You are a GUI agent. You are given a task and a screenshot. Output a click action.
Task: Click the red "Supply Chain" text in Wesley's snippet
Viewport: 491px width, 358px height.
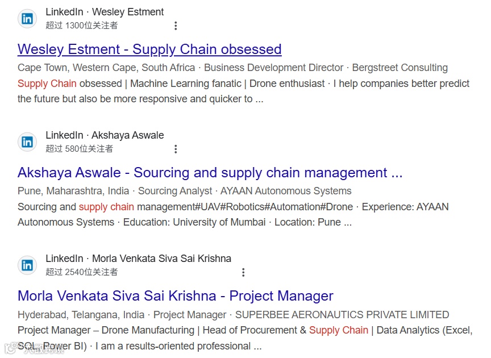pos(47,84)
